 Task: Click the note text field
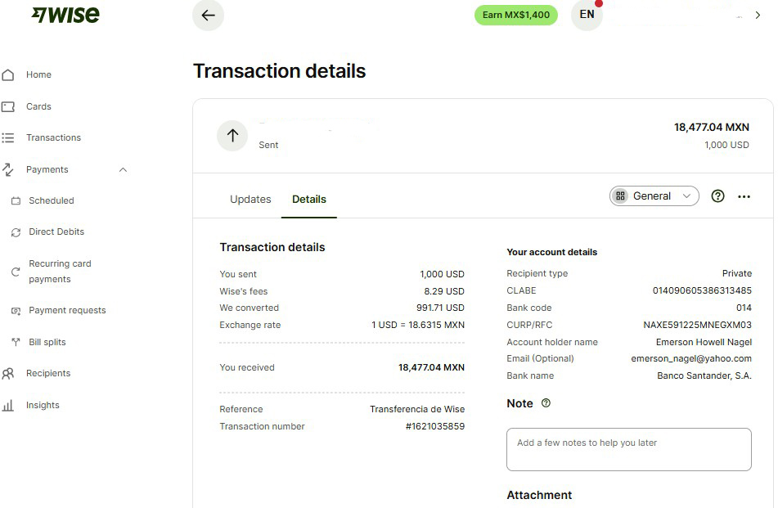(628, 449)
